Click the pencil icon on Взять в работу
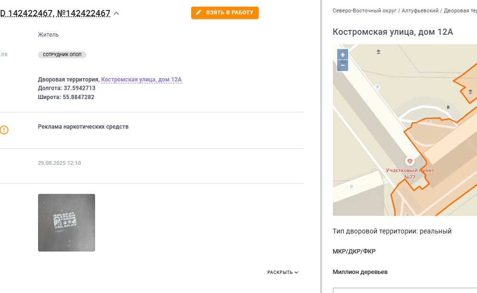This screenshot has height=293, width=477. [x=199, y=12]
